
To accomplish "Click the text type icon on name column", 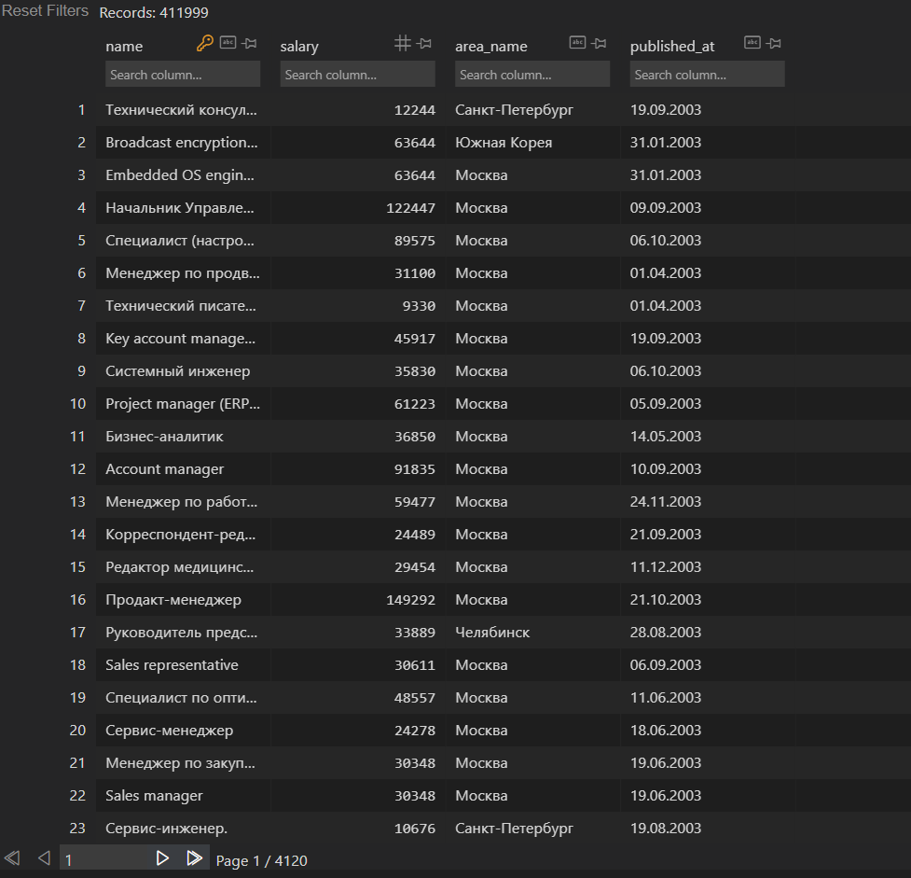I will click(228, 42).
